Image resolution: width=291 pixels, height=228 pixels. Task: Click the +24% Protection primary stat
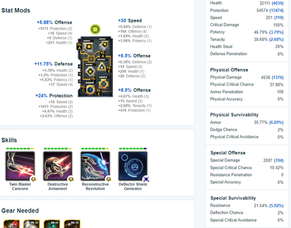pos(54,96)
